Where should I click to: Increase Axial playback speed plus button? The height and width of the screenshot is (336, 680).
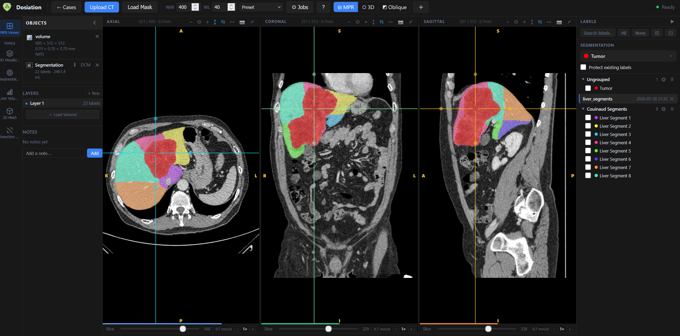(x=253, y=329)
